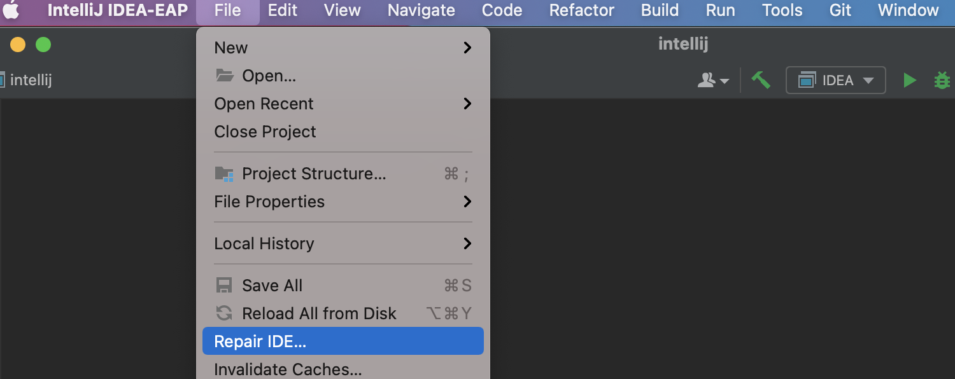The image size is (955, 379).
Task: Click the Open... folder icon
Action: (x=224, y=76)
